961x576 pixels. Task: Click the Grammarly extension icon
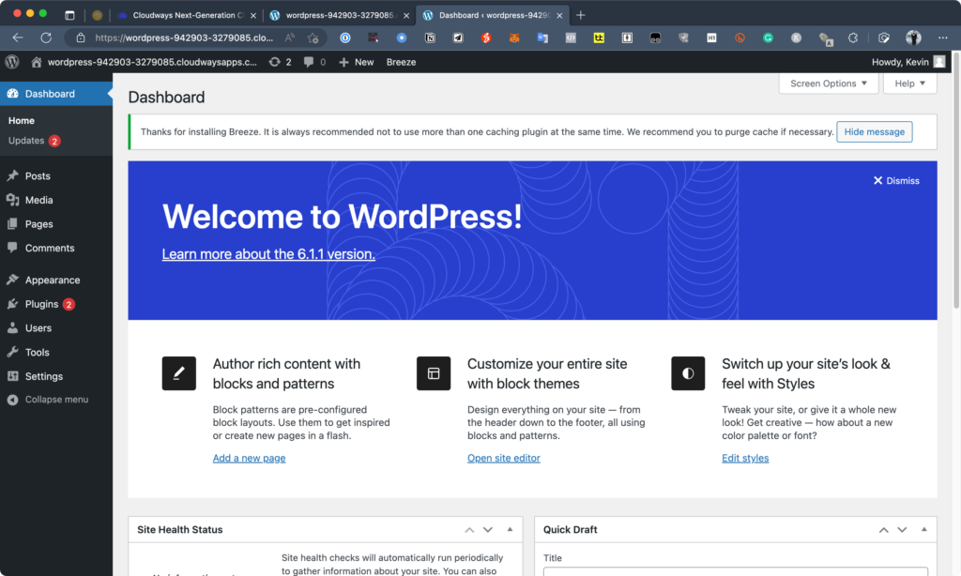click(768, 38)
